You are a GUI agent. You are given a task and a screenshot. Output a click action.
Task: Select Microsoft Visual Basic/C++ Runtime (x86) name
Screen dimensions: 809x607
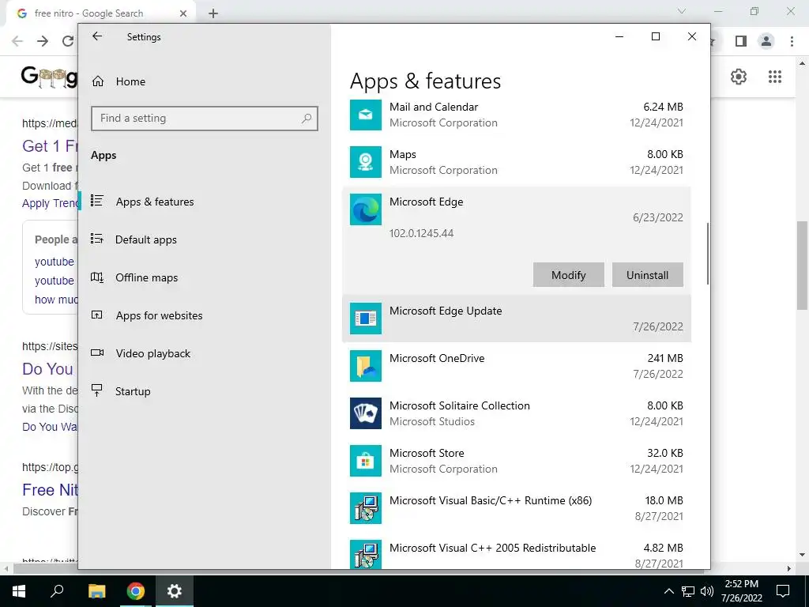[491, 500]
